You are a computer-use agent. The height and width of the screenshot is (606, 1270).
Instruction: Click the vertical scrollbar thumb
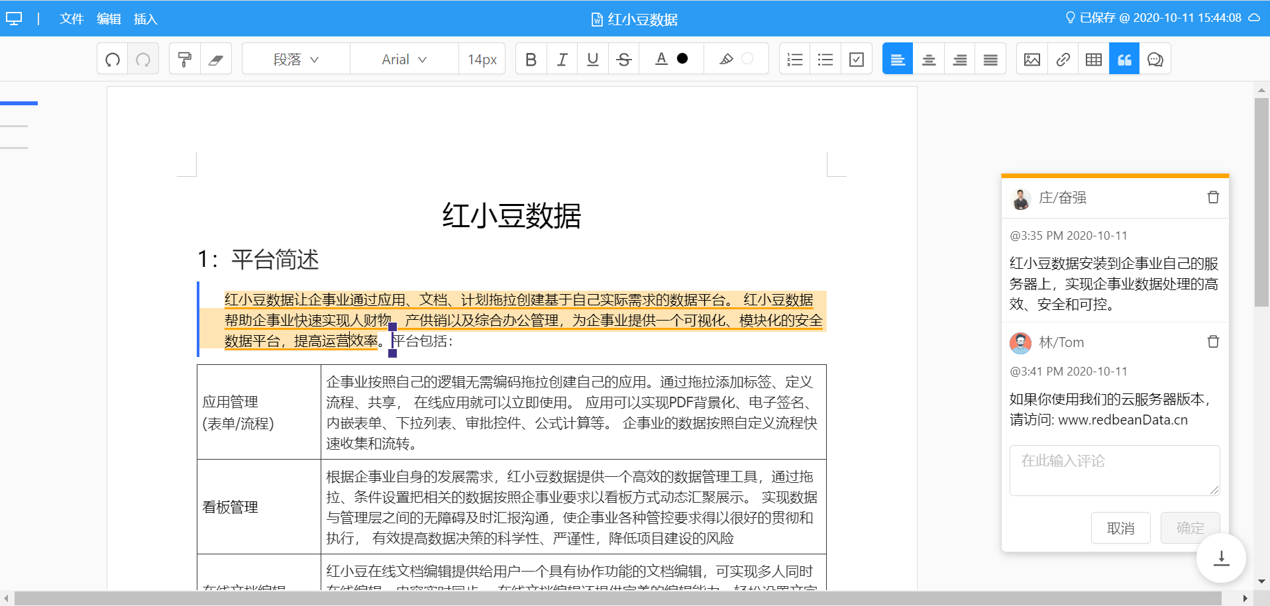point(1261,202)
